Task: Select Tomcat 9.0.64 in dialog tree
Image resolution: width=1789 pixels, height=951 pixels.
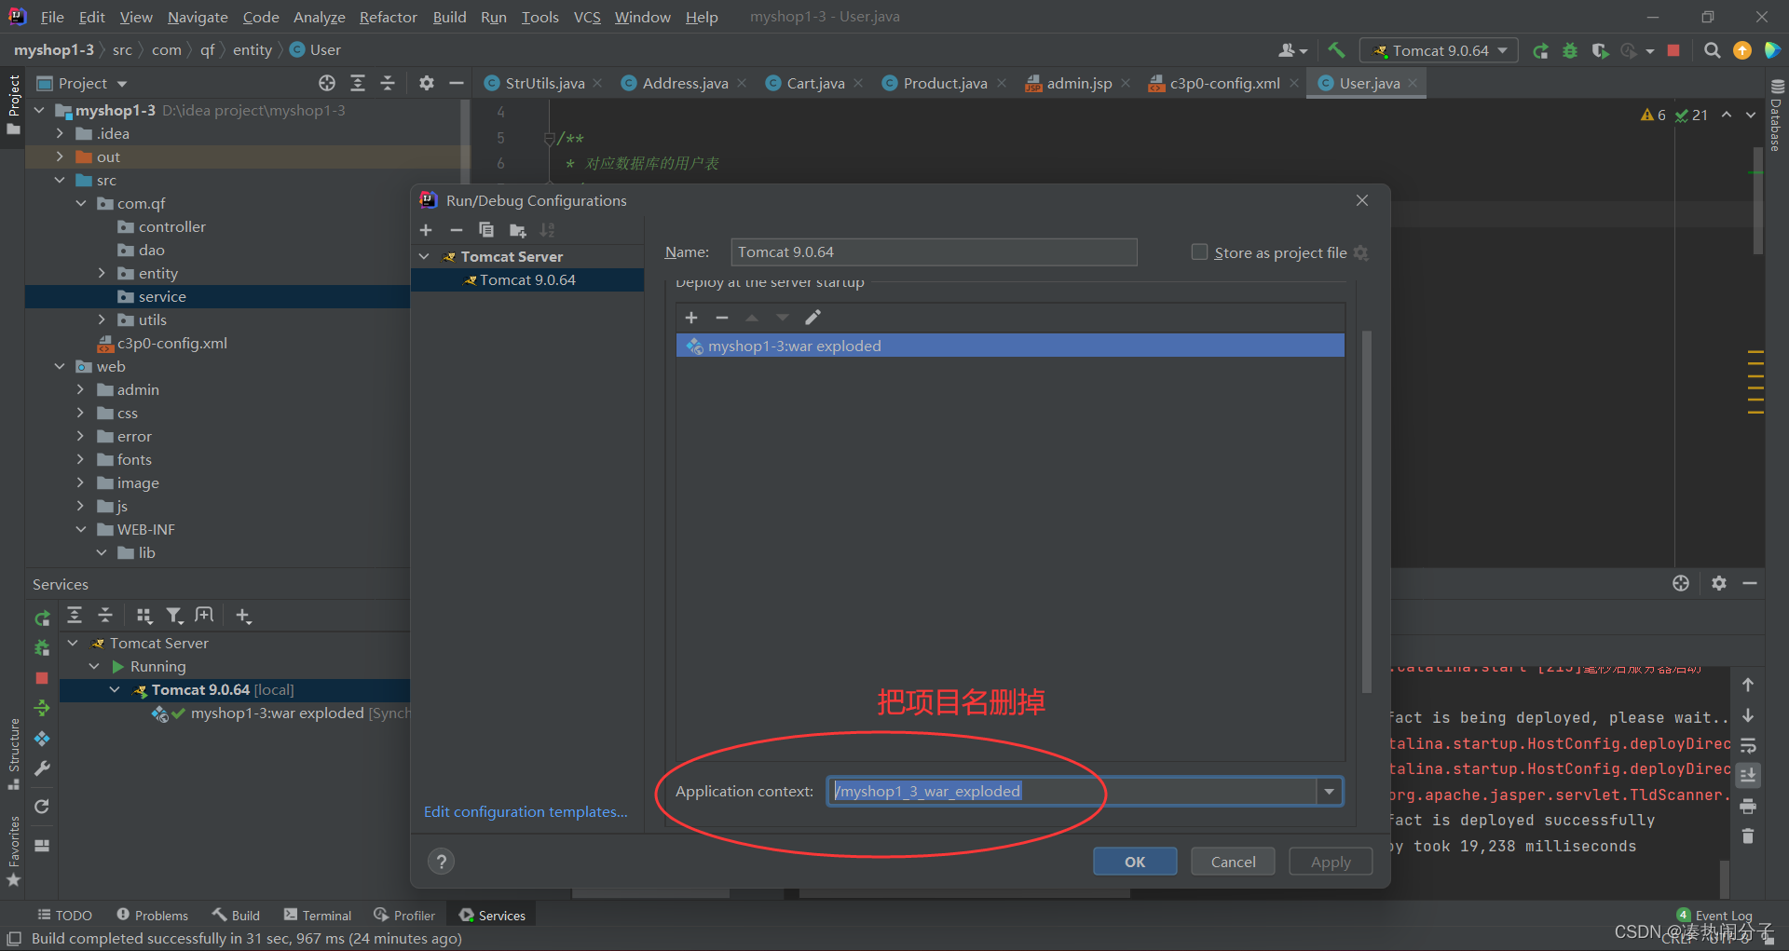Action: click(527, 280)
